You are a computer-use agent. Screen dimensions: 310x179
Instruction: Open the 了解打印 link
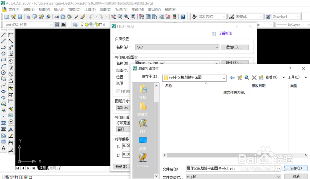225,33
